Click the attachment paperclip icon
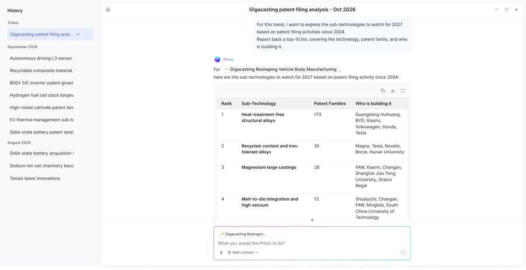Screen dimensions: 526x270 pos(221,253)
